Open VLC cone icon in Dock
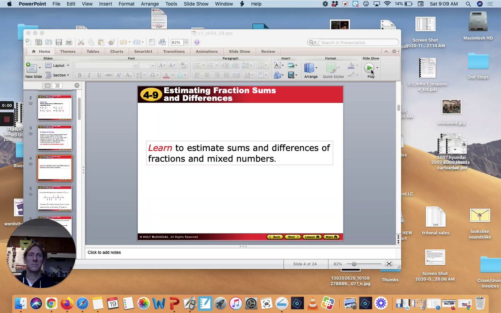This screenshot has height=313, width=501. pos(312,303)
